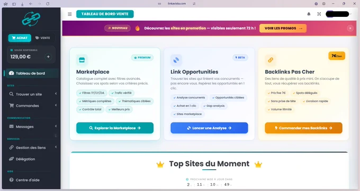Click the browser back arrow
This screenshot has width=360, height=191.
31,4
